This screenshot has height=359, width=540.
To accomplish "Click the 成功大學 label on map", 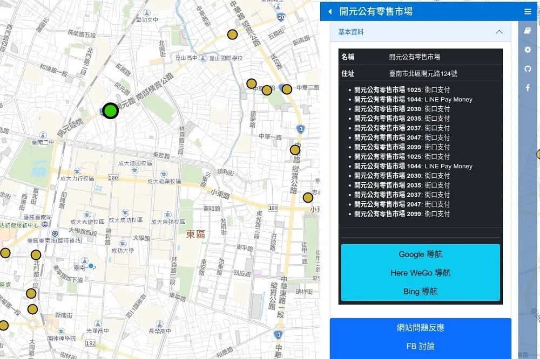I will coord(123,251).
